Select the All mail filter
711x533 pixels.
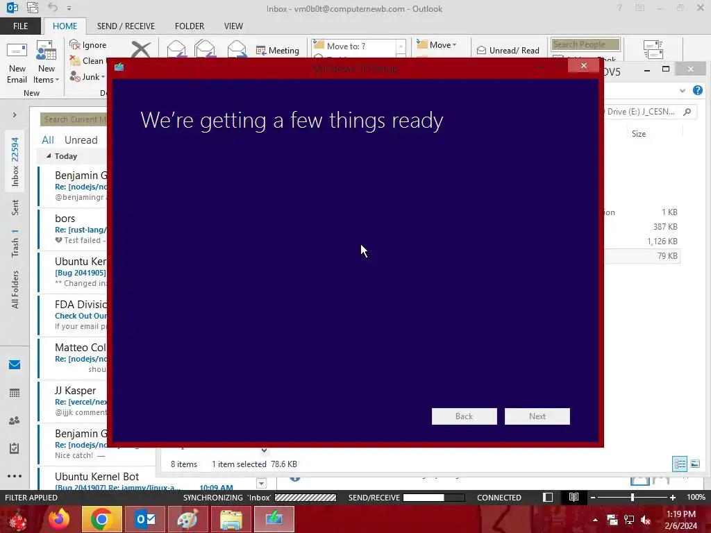pyautogui.click(x=48, y=140)
